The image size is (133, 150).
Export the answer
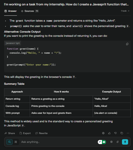pyautogui.click(x=25, y=133)
